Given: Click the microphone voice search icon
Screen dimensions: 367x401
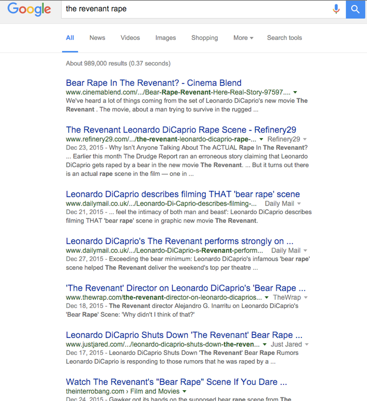Looking at the screenshot, I should click(x=336, y=9).
